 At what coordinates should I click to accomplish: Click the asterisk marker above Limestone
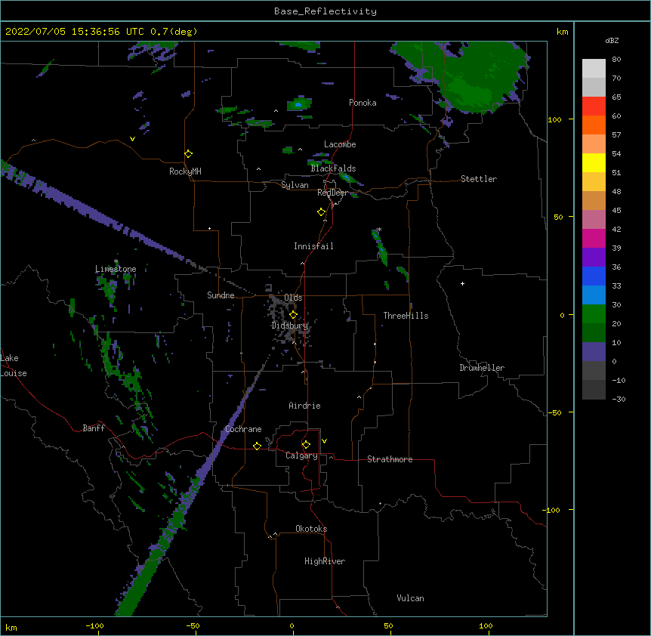coord(116,261)
